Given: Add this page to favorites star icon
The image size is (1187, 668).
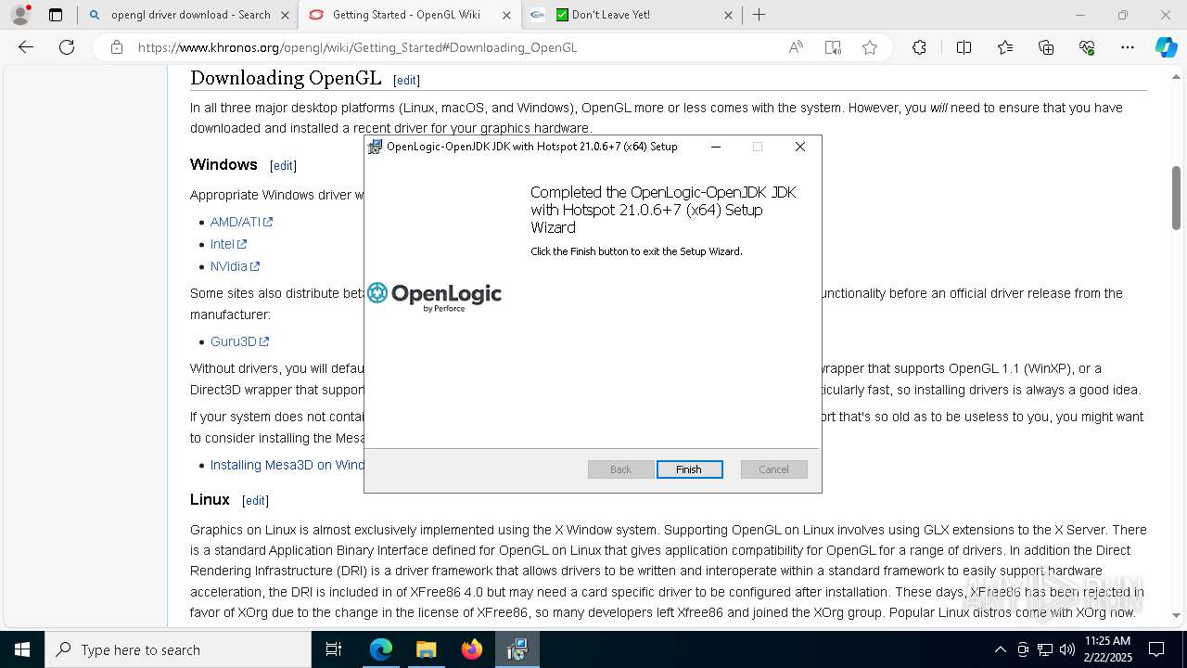Looking at the screenshot, I should click(870, 47).
